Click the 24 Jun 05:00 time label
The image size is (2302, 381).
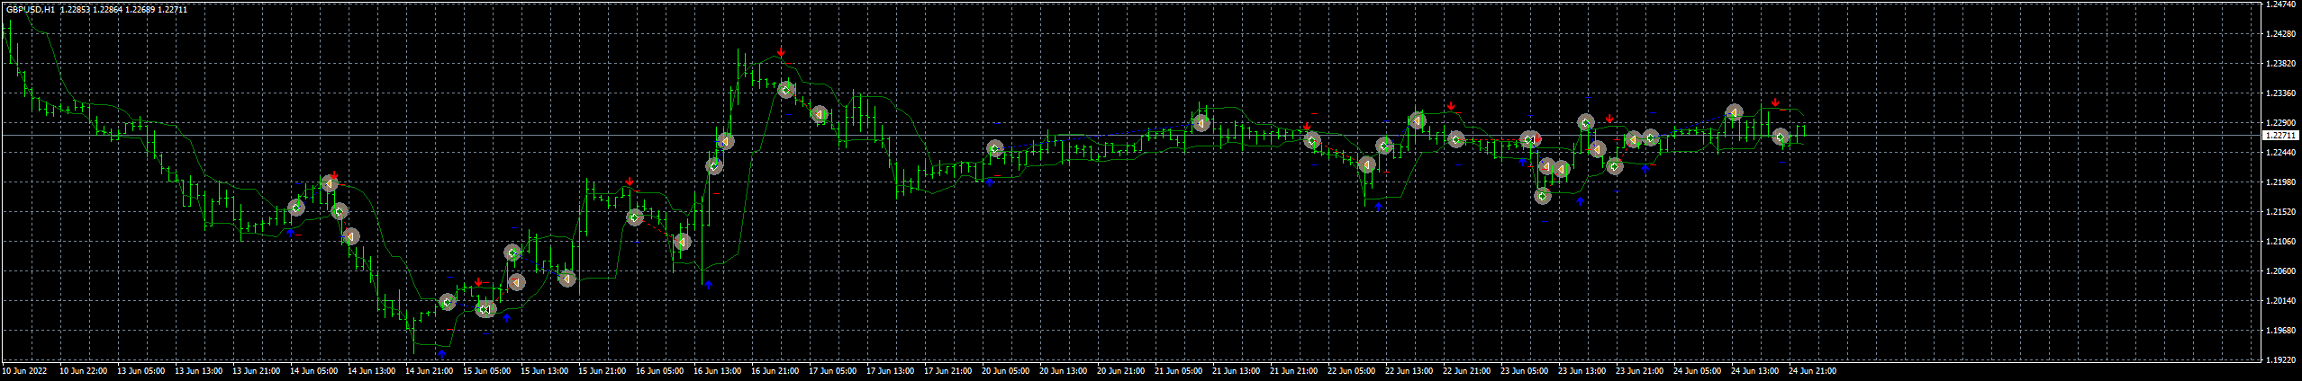point(1698,370)
